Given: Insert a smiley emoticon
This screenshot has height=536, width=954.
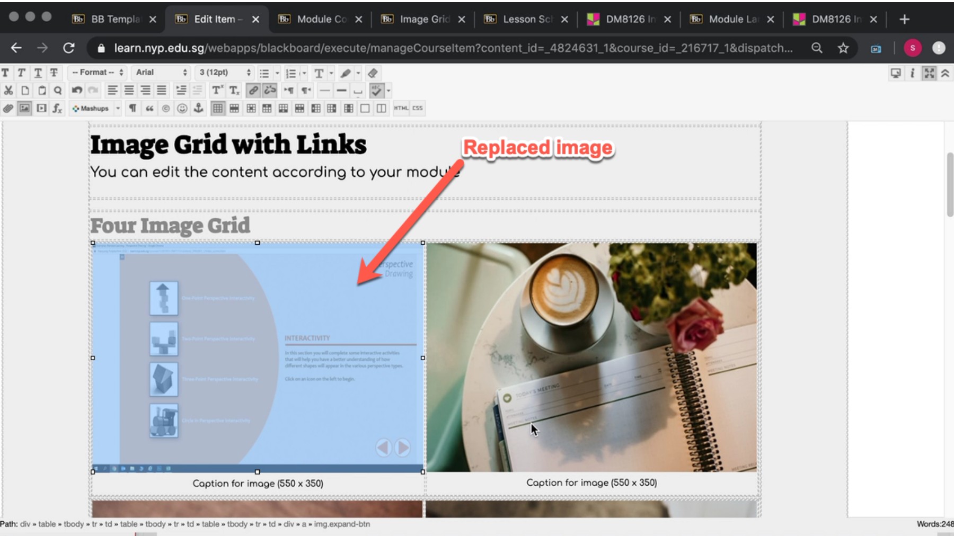Looking at the screenshot, I should tap(183, 108).
